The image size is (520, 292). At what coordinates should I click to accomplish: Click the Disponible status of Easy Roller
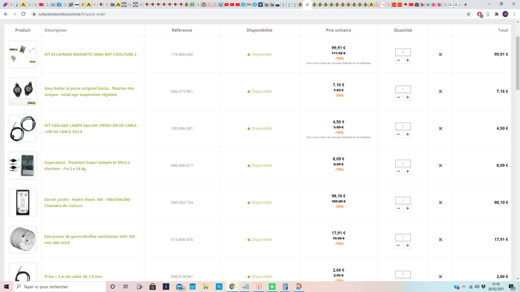pyautogui.click(x=259, y=91)
